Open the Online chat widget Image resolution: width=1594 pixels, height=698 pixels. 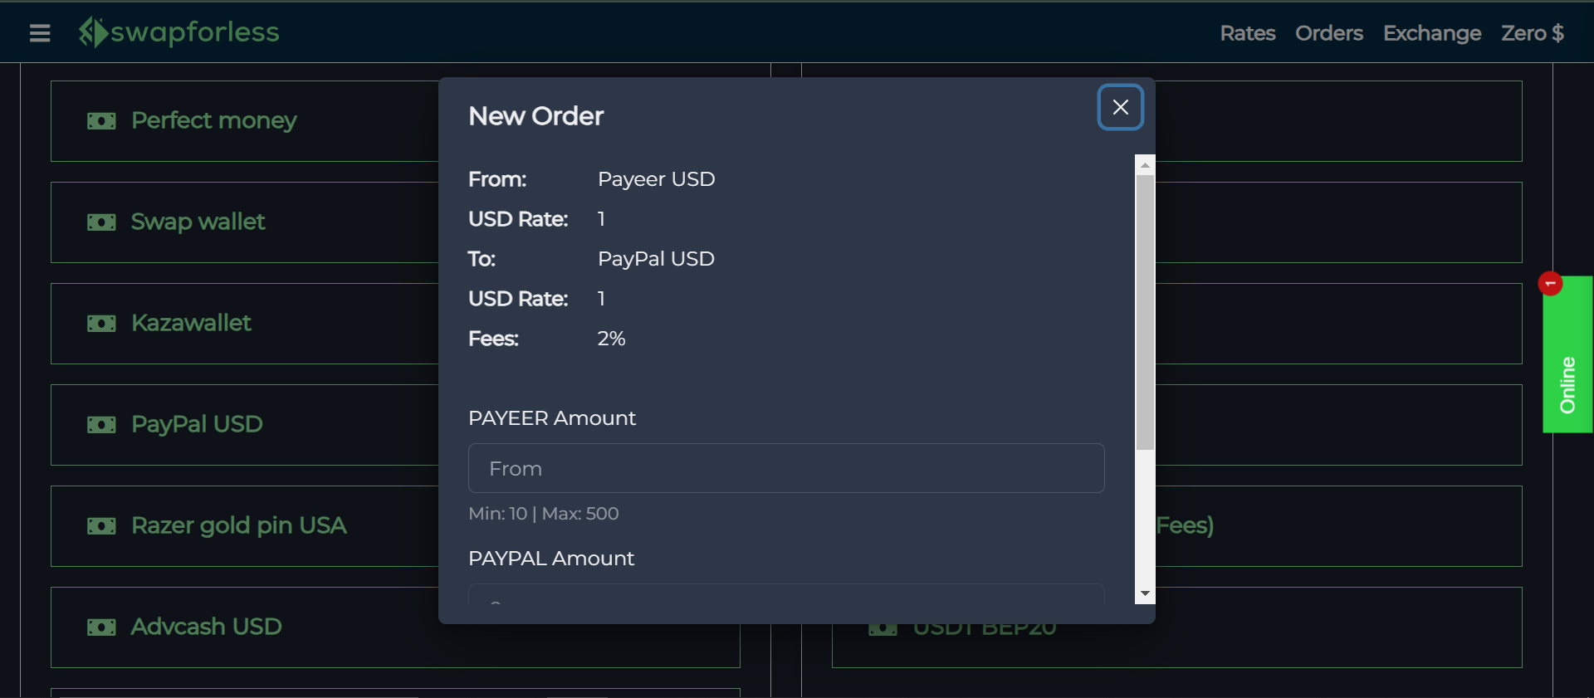pos(1567,382)
